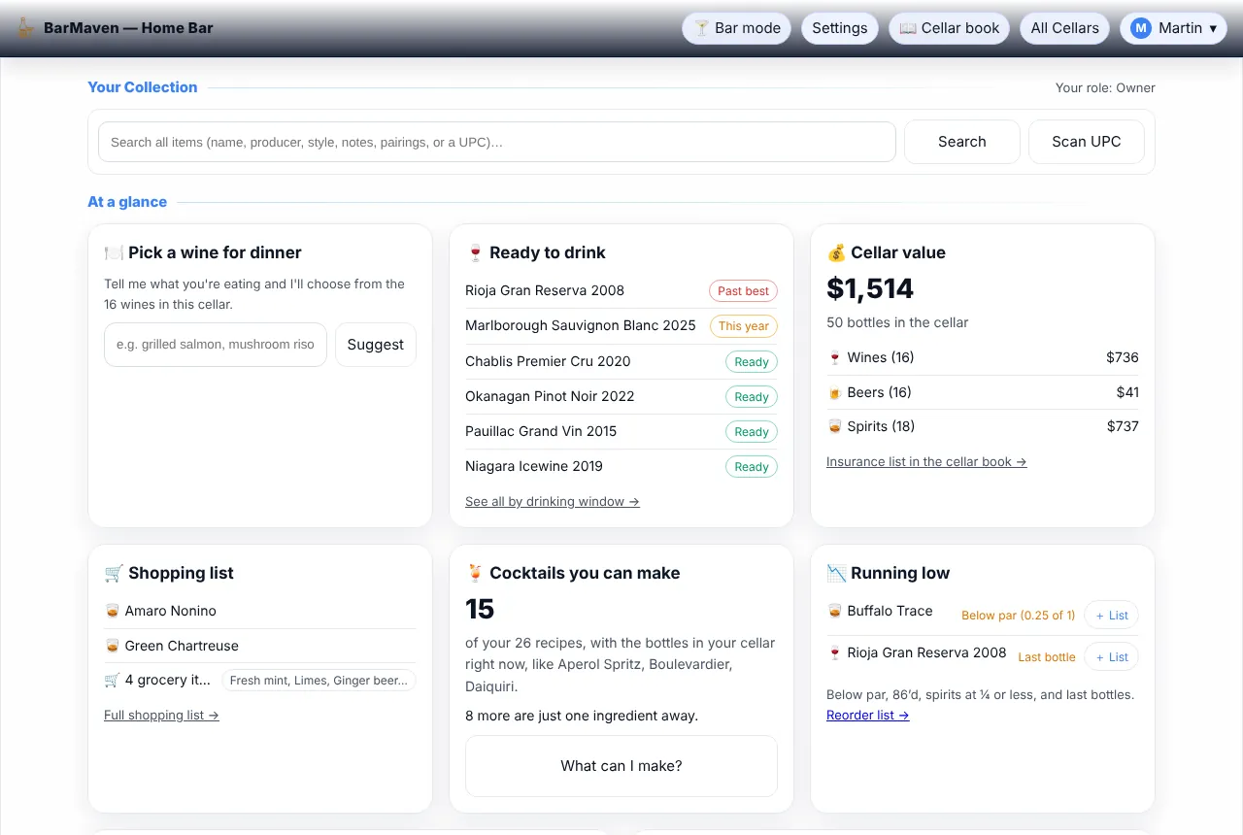
Task: Click the beer mugs icon next to Beers (16)
Action: (x=834, y=392)
